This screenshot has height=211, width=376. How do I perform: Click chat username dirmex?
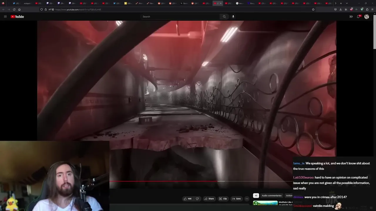click(x=298, y=197)
